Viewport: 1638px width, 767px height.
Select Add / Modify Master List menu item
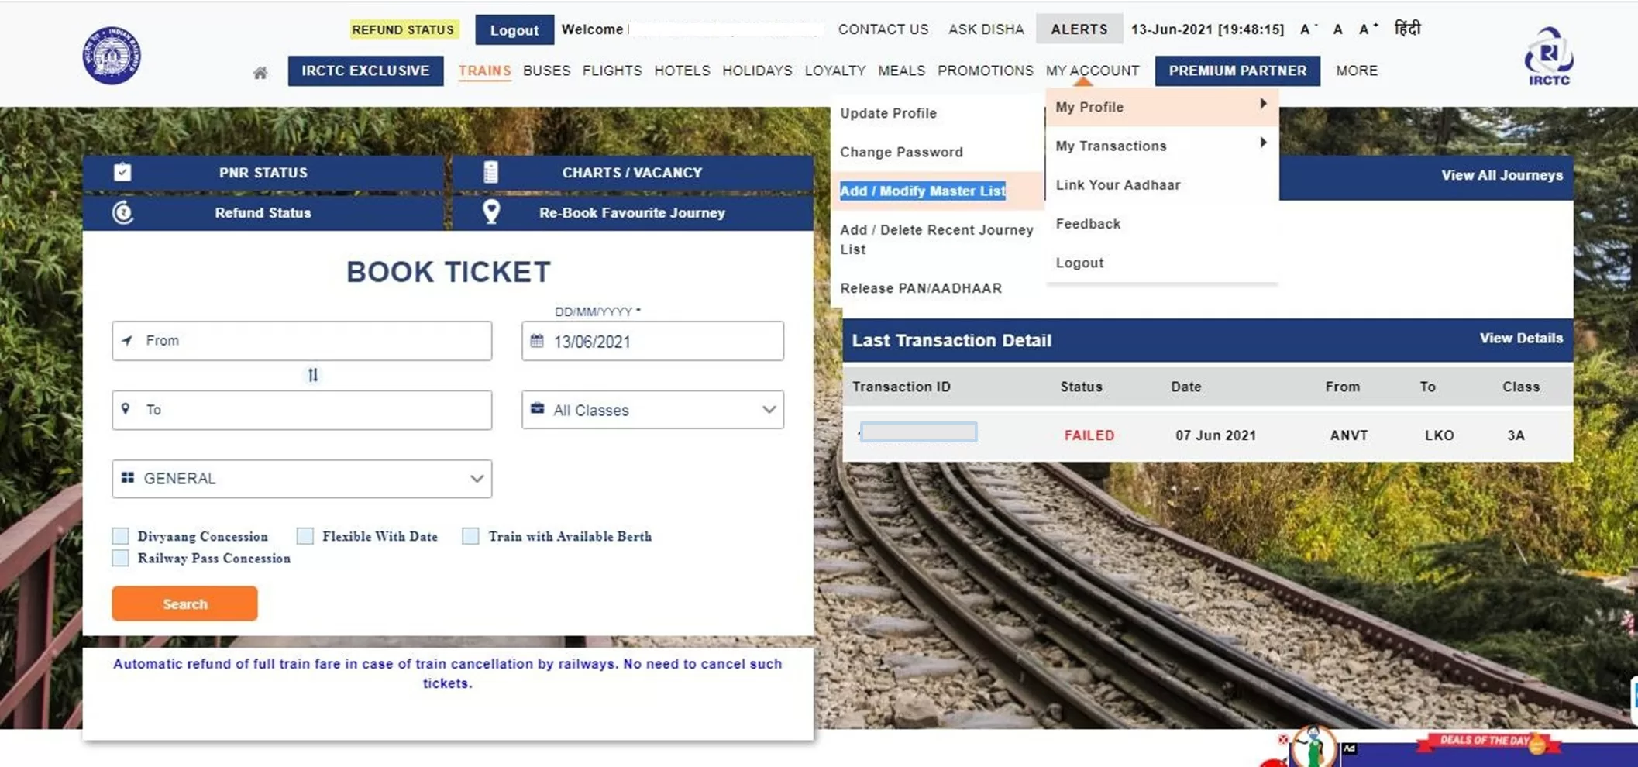[922, 191]
